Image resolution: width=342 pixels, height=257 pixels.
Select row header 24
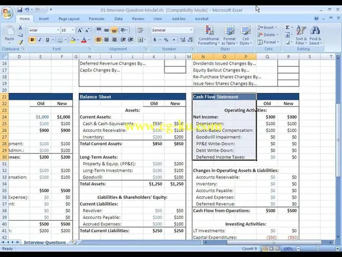tap(4, 117)
